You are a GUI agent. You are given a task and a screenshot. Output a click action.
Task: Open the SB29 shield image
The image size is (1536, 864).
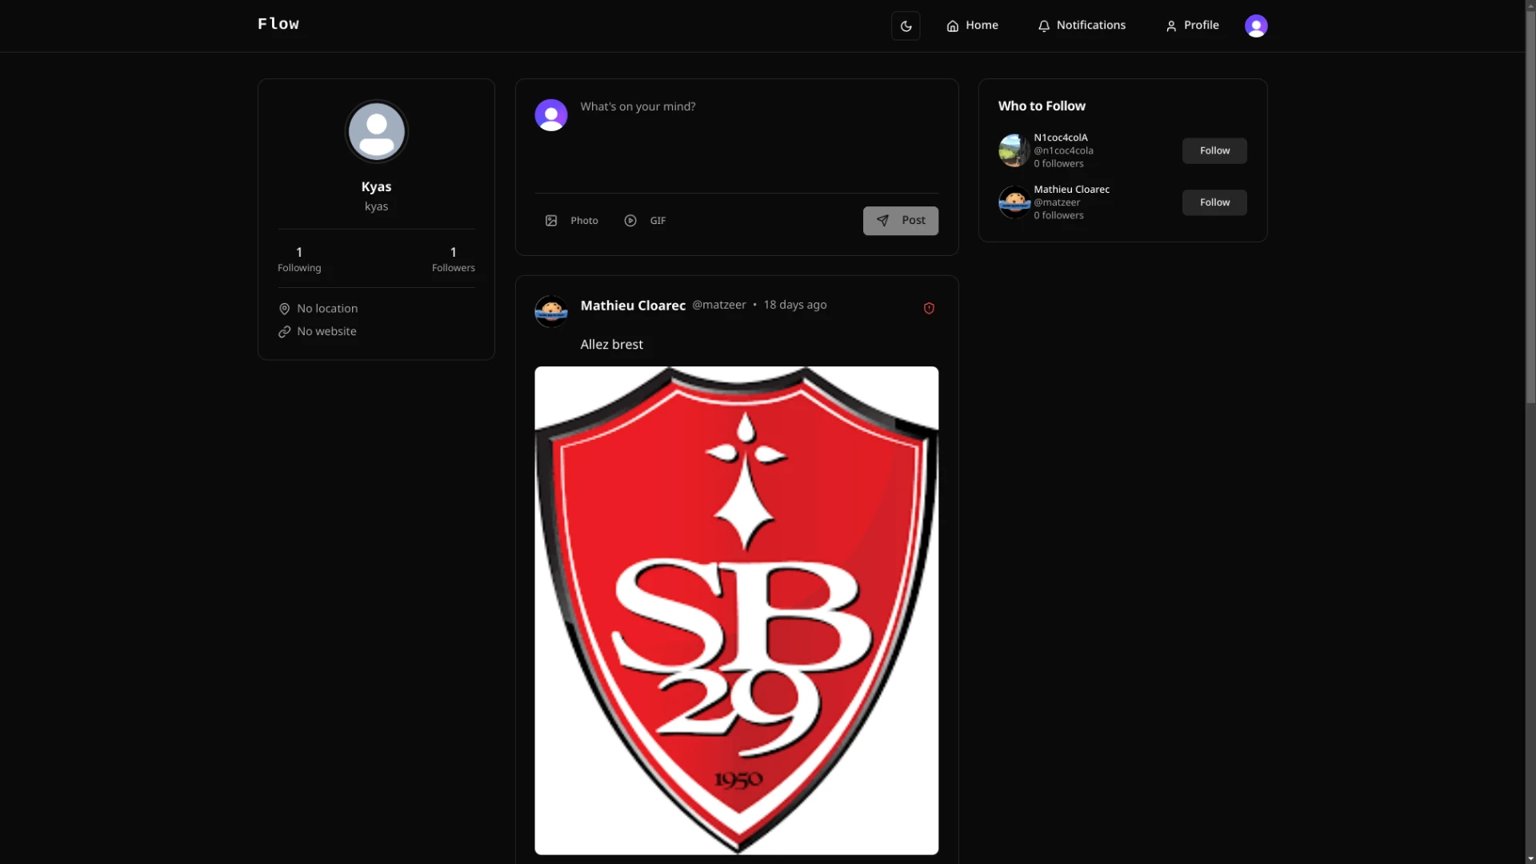pyautogui.click(x=736, y=610)
